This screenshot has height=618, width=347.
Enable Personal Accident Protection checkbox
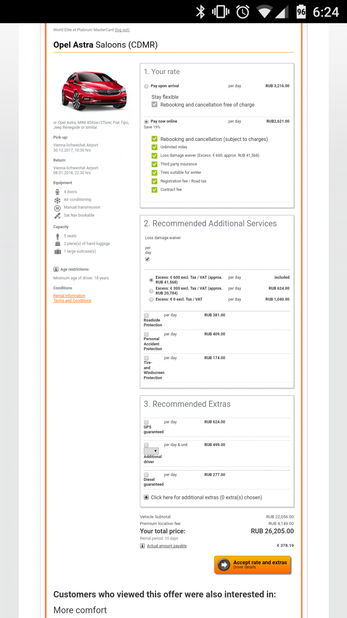(146, 334)
